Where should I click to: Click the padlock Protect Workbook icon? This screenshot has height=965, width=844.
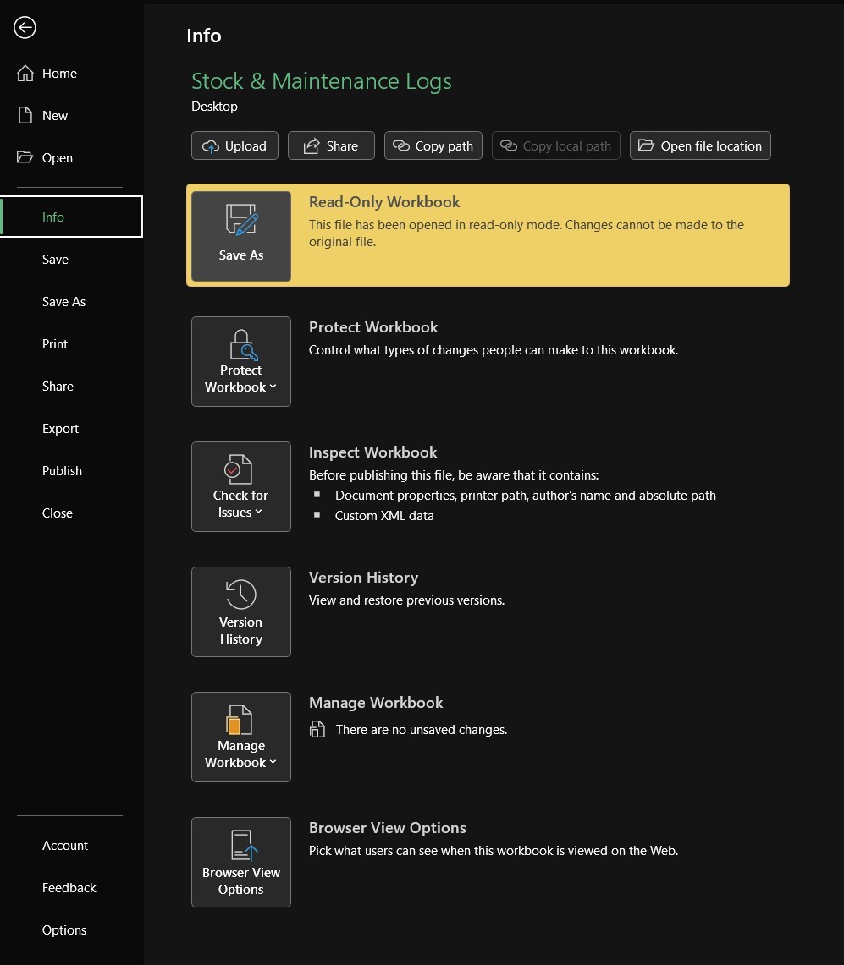[x=243, y=345]
